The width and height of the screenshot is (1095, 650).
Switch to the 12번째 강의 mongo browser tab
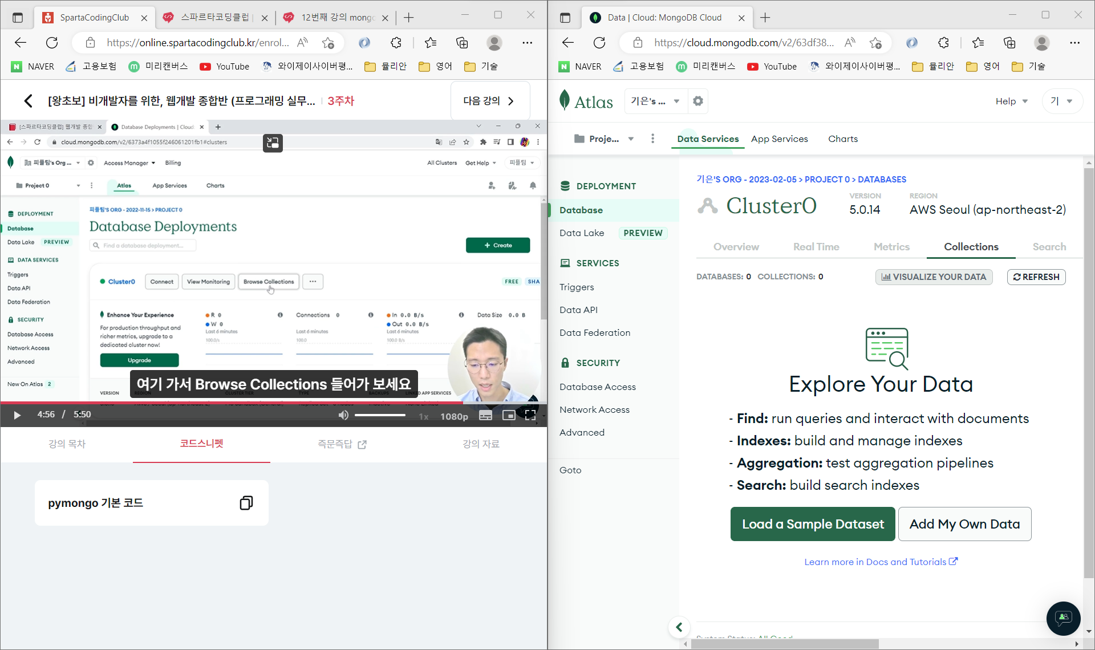point(336,18)
